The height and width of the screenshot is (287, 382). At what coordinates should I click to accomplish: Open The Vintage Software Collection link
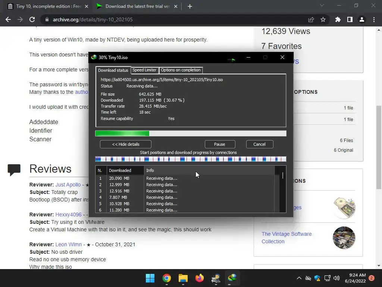pos(286,238)
